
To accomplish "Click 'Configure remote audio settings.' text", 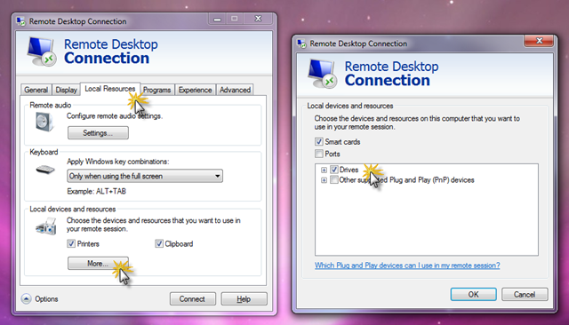I will pos(115,116).
